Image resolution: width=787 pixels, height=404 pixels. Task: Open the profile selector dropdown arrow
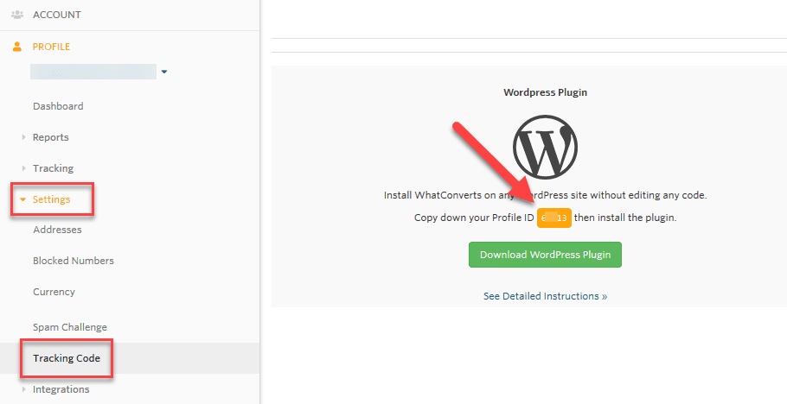tap(164, 73)
